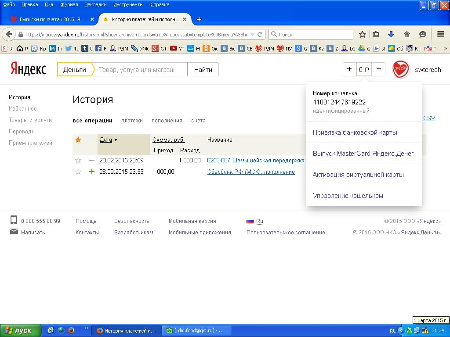Open the Firefox hamburger menu

coord(441,34)
